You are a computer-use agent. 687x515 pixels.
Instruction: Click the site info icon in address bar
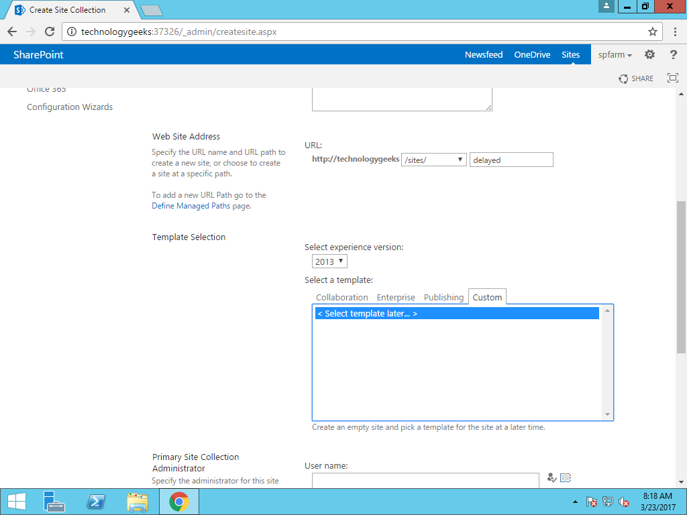click(72, 32)
